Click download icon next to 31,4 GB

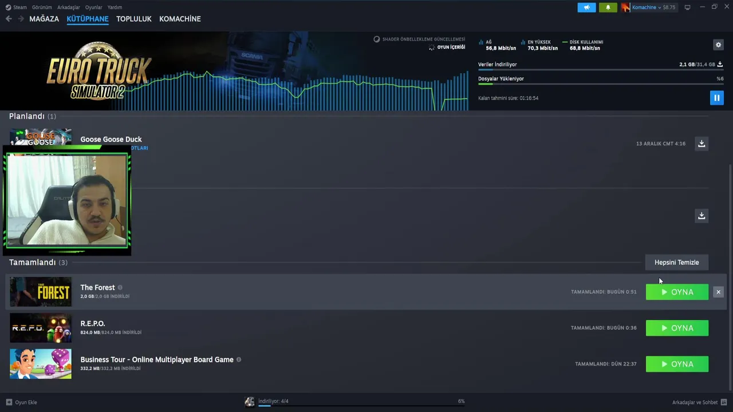pos(720,64)
